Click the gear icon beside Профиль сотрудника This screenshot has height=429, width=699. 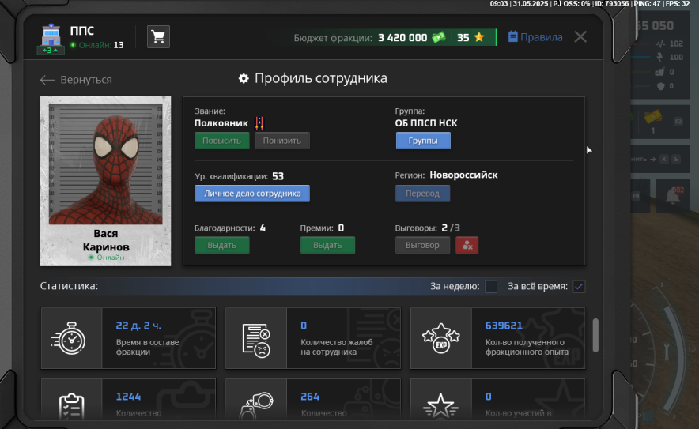click(x=244, y=79)
